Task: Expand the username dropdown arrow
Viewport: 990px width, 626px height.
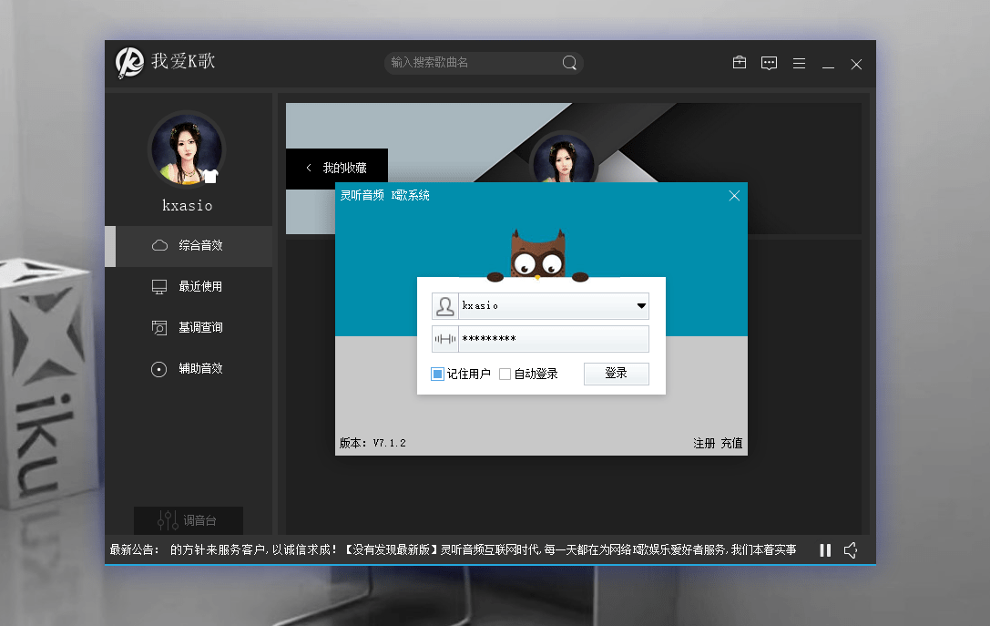Action: 641,306
